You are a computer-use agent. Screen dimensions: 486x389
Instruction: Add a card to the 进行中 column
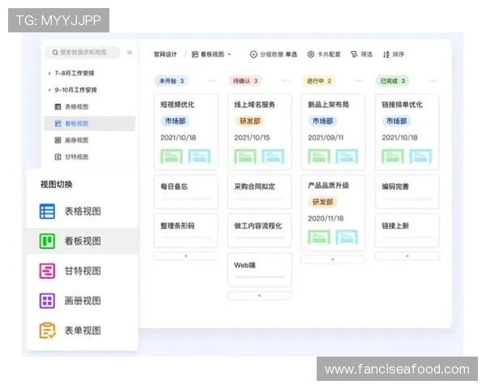pyautogui.click(x=333, y=259)
